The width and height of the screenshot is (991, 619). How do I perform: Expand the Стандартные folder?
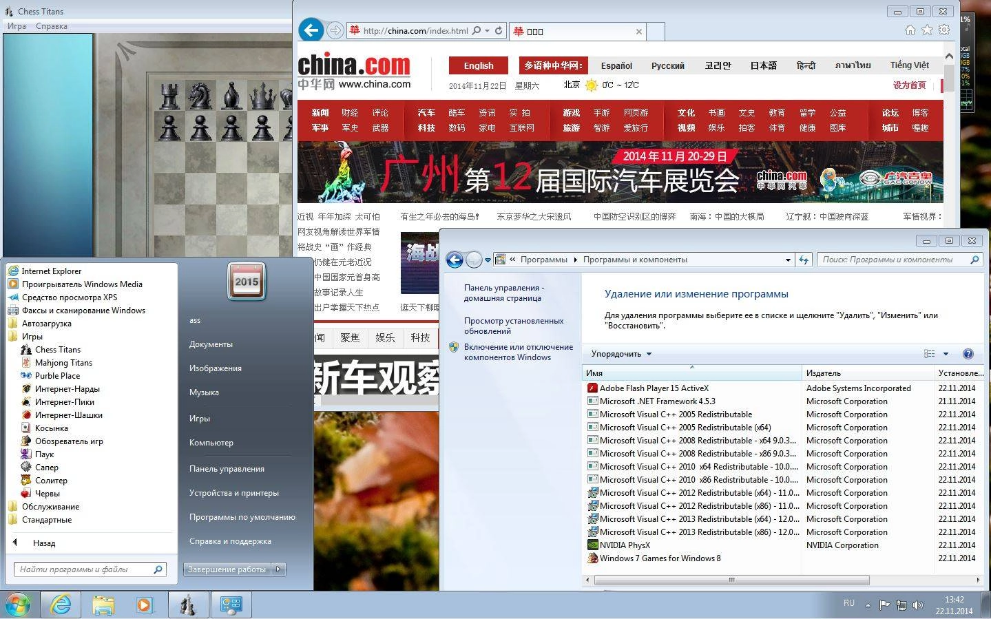[x=46, y=520]
